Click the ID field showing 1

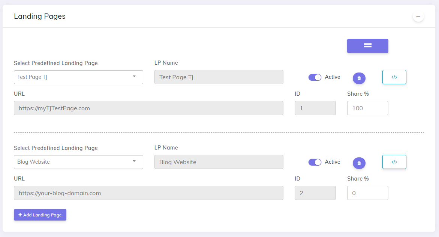click(315, 108)
